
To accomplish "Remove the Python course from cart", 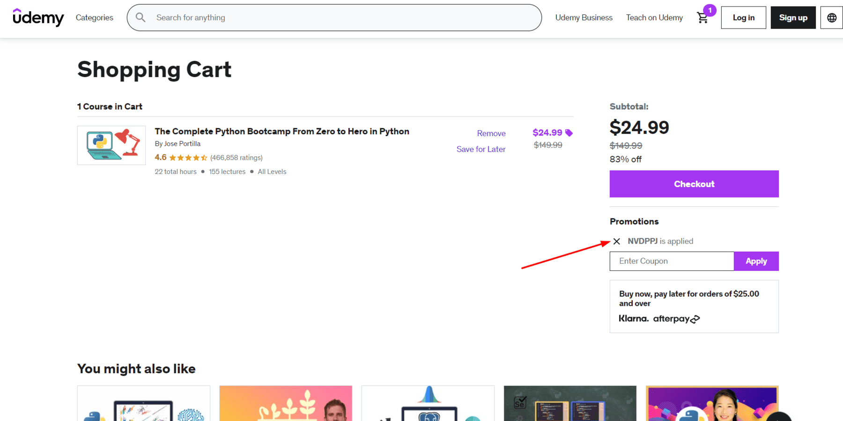I will point(491,133).
